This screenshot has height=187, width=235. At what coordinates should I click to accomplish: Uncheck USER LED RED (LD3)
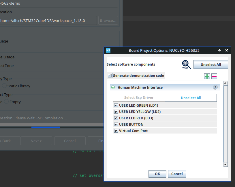[116, 118]
